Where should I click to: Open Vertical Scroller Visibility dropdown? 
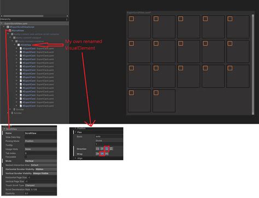click(44, 173)
